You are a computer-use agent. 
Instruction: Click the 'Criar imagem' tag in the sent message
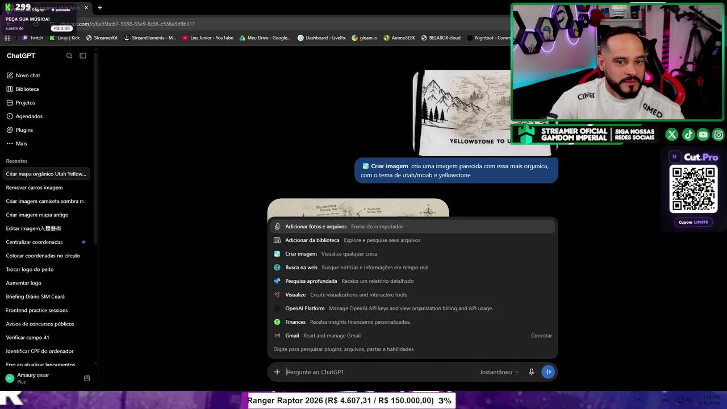click(385, 166)
